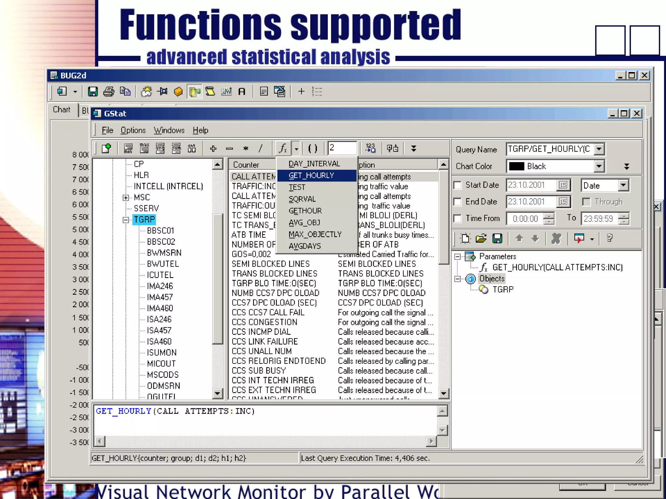The image size is (666, 499).
Task: Click the new query icon with green plus
Action: click(x=106, y=148)
